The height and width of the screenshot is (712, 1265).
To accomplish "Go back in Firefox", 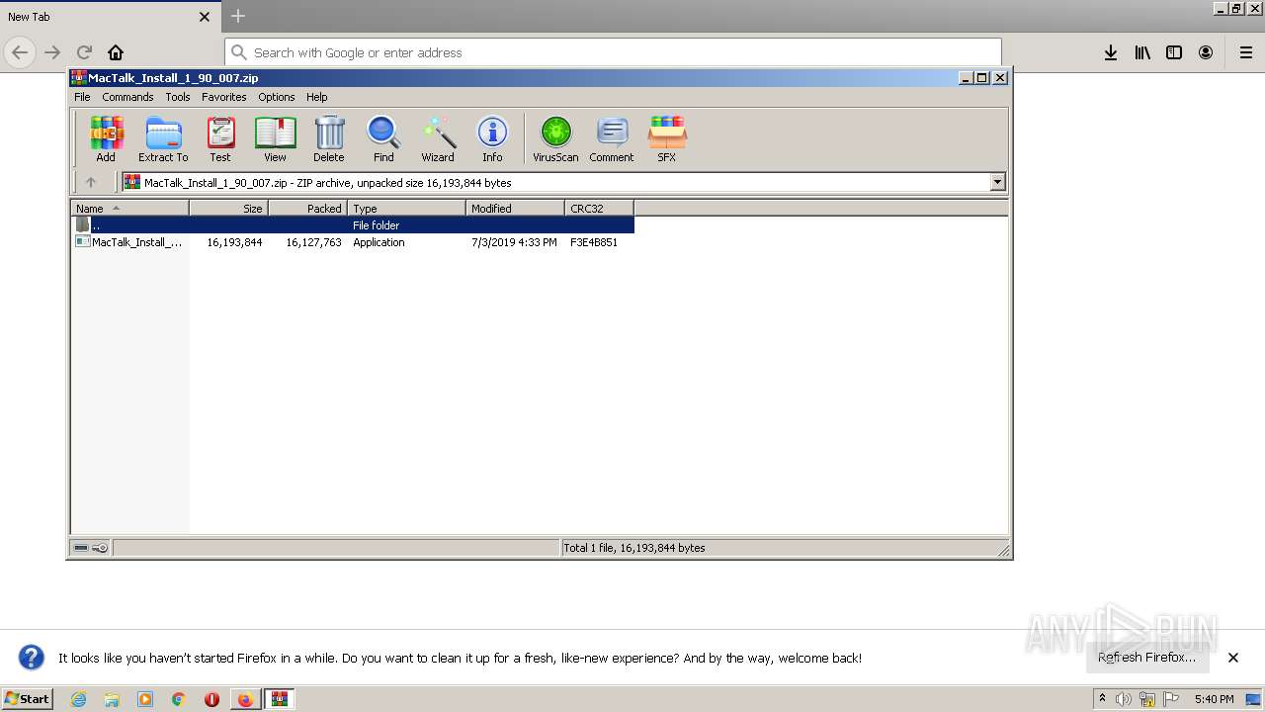I will (20, 52).
